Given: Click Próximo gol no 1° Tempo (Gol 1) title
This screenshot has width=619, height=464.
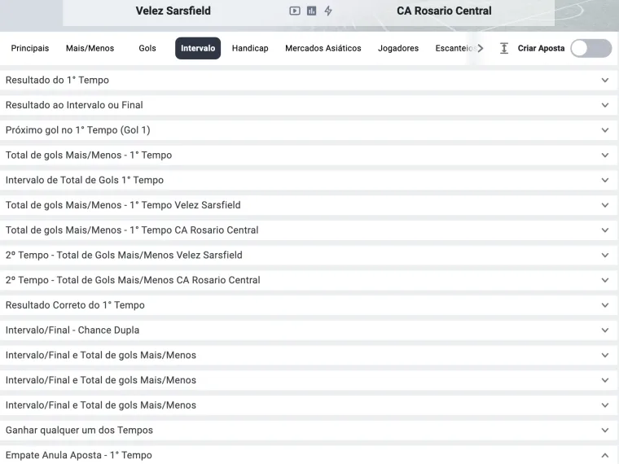Looking at the screenshot, I should click(x=77, y=130).
